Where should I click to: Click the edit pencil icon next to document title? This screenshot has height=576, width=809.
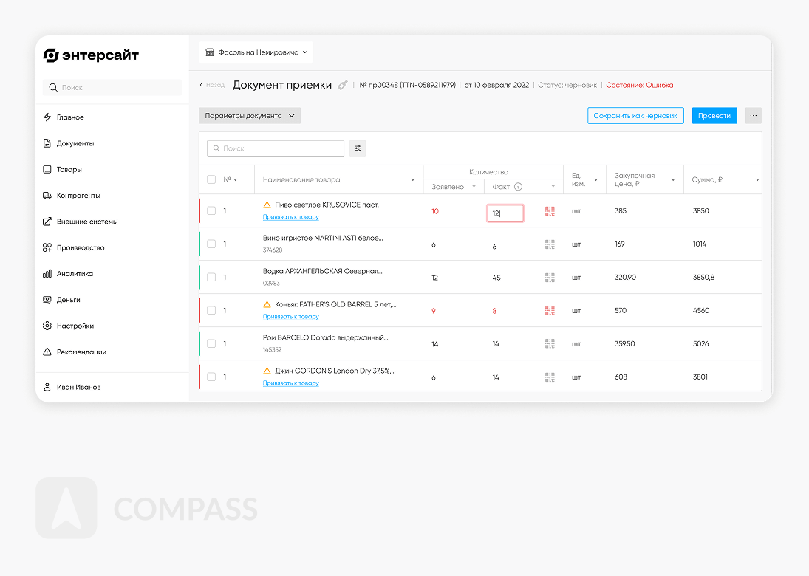342,85
